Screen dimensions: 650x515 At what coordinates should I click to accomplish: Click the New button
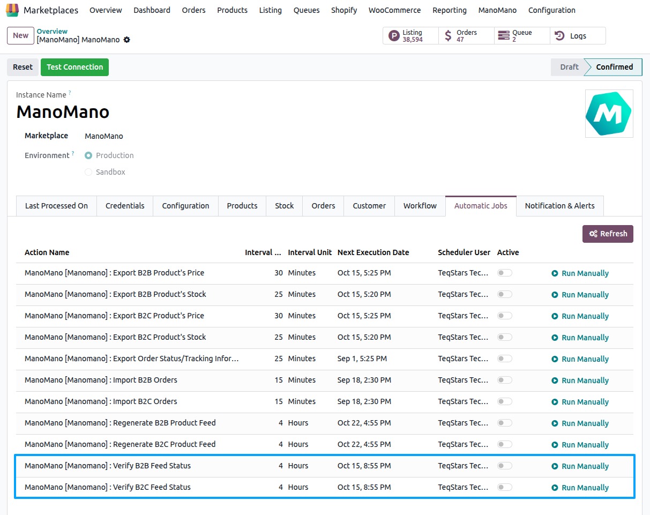point(20,35)
